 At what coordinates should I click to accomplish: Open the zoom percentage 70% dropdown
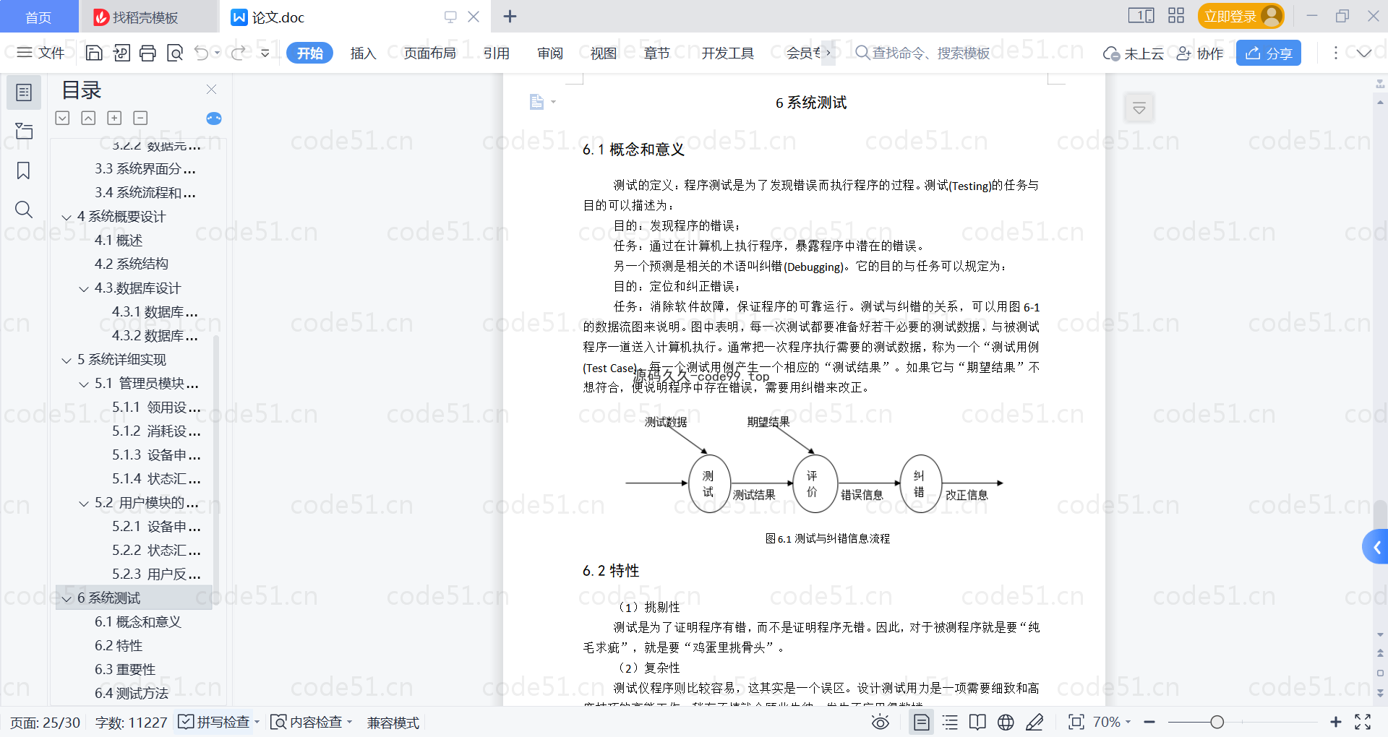[x=1111, y=722]
